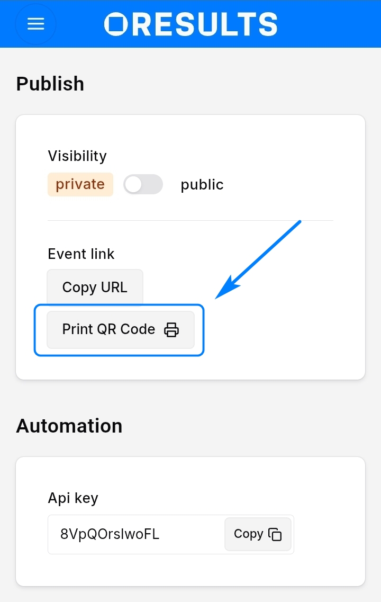Click the 'Api key' label

(x=73, y=498)
